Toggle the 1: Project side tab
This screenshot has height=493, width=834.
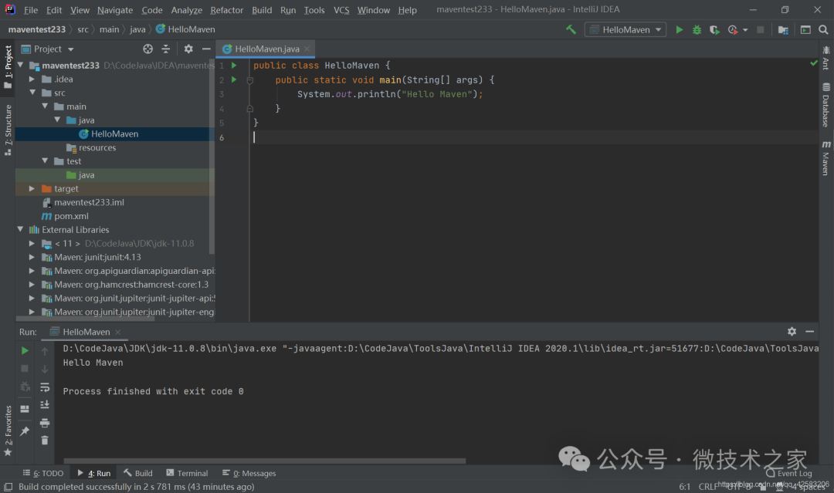tap(8, 66)
